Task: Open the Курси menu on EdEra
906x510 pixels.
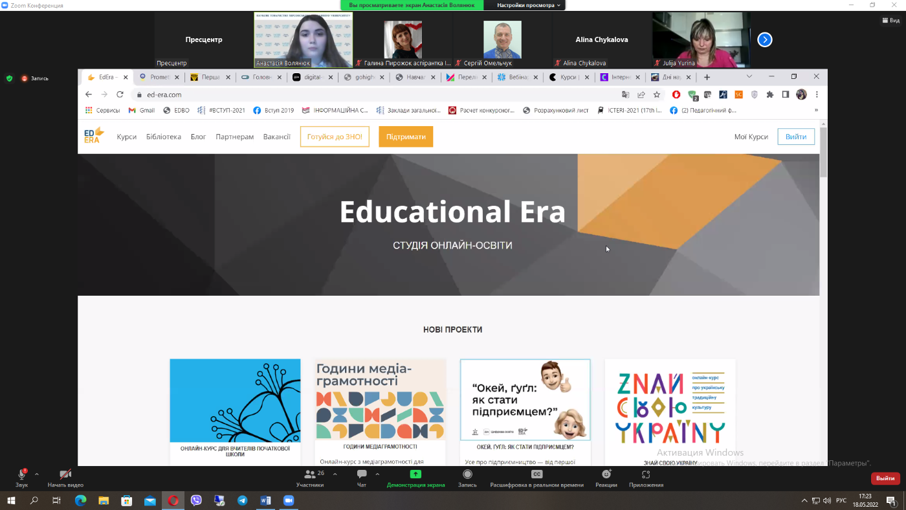Action: [127, 137]
